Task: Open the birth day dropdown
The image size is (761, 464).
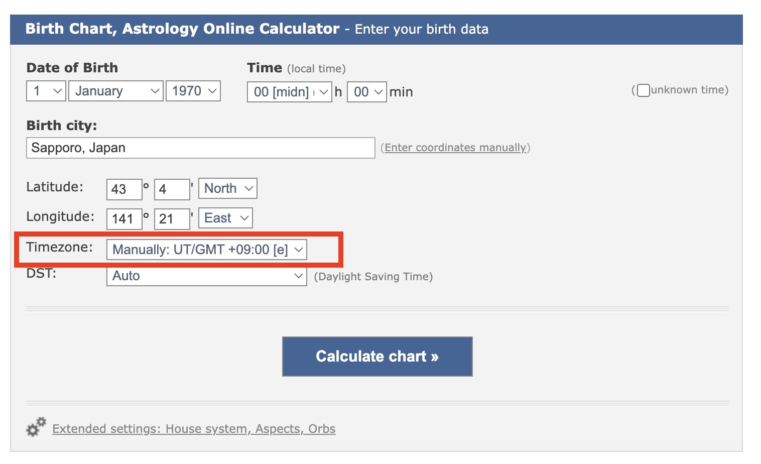Action: (46, 91)
